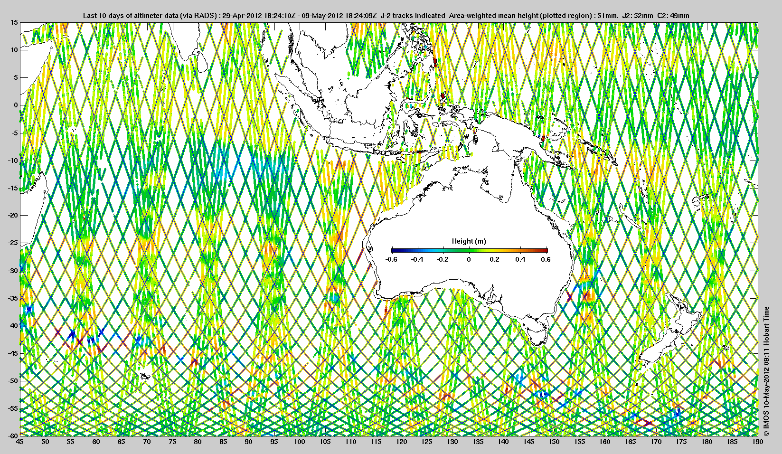Click latitude label -30 on y-axis
Viewport: 782px width, 454px height.
point(13,270)
